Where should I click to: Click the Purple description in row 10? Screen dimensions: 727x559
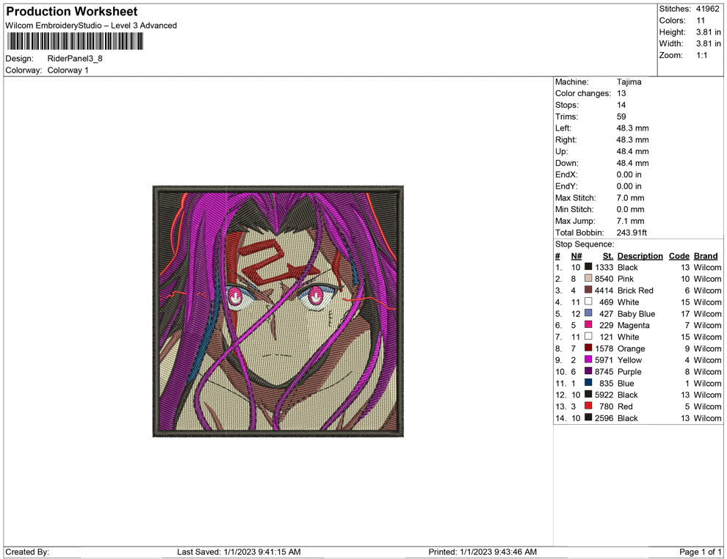[x=629, y=372]
